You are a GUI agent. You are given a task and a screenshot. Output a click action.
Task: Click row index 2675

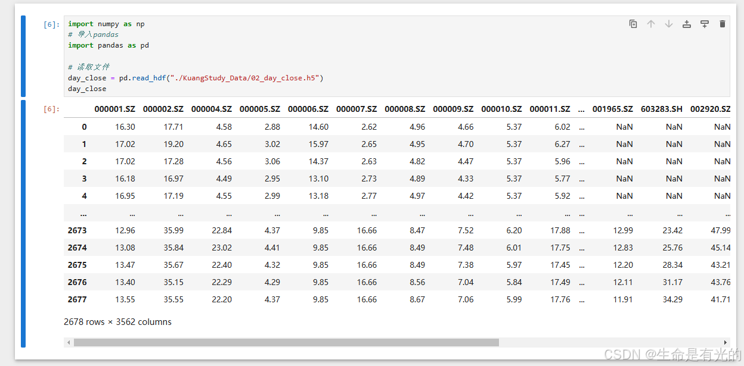(77, 265)
